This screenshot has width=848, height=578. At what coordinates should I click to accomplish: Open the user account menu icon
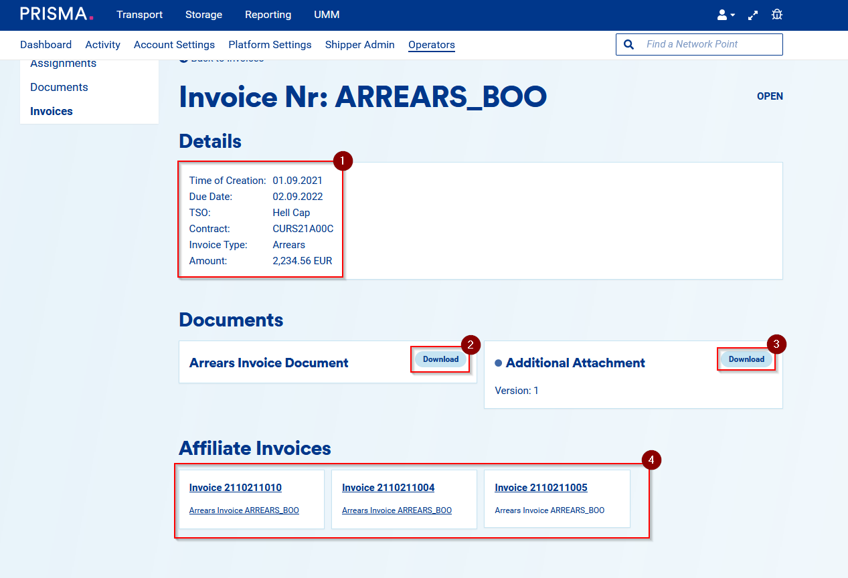pos(722,15)
